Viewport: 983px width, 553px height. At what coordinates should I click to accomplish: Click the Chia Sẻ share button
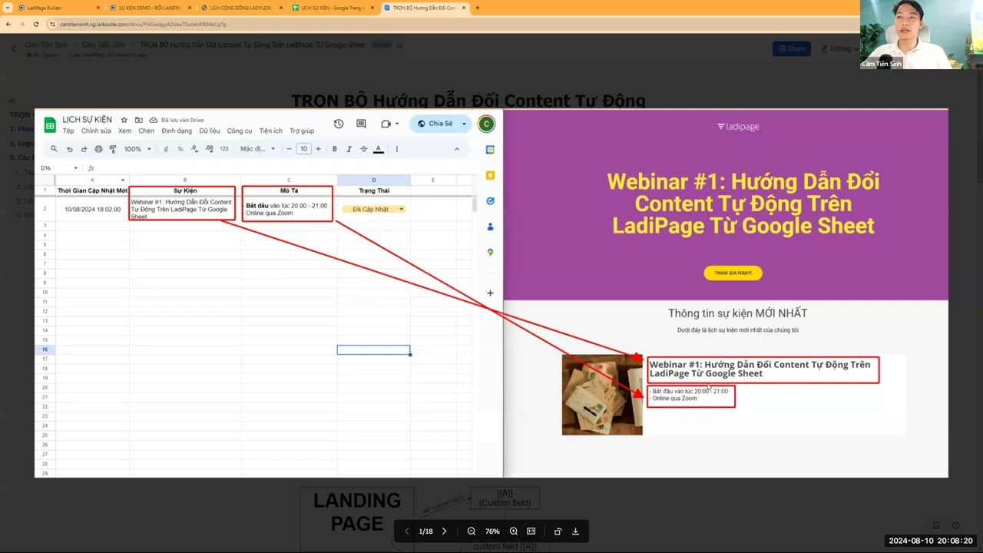pyautogui.click(x=435, y=124)
